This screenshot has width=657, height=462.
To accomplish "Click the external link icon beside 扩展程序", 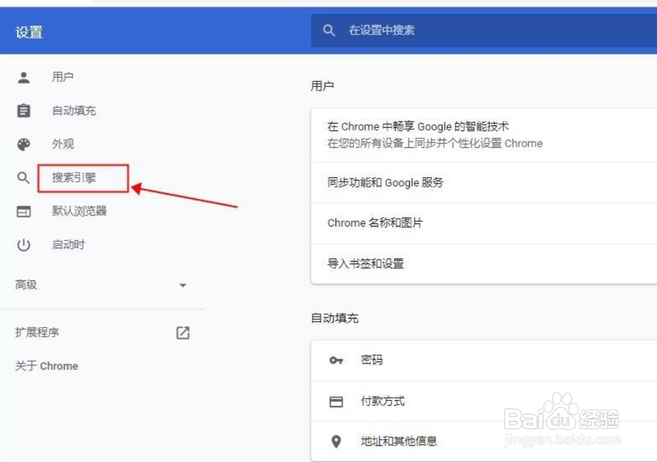I will coord(182,333).
